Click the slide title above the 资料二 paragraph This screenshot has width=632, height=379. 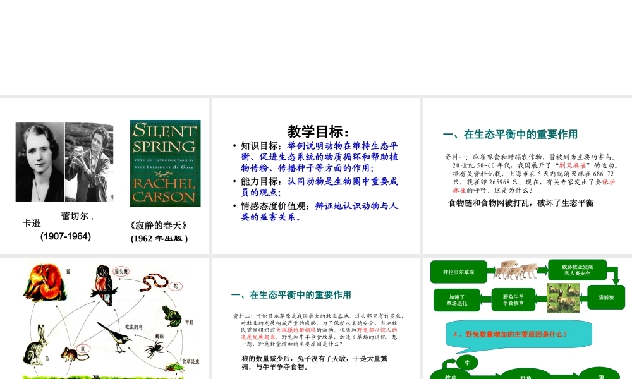(291, 295)
